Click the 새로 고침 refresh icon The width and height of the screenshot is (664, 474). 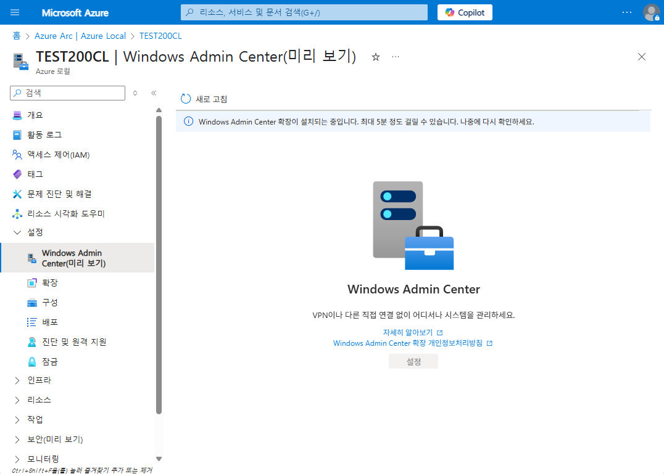(186, 99)
